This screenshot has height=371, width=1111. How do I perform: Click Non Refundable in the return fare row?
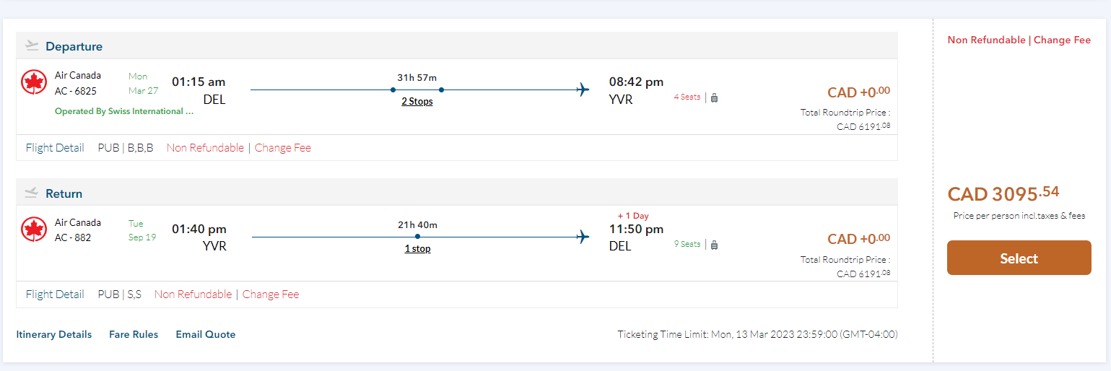193,294
